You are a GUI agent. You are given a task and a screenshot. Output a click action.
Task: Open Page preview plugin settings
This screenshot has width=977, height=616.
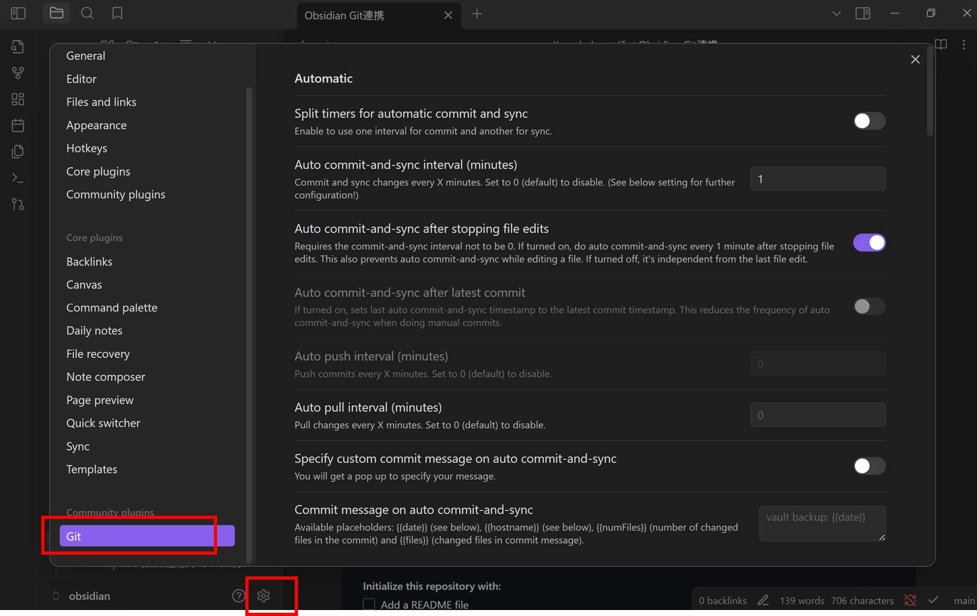(x=100, y=400)
